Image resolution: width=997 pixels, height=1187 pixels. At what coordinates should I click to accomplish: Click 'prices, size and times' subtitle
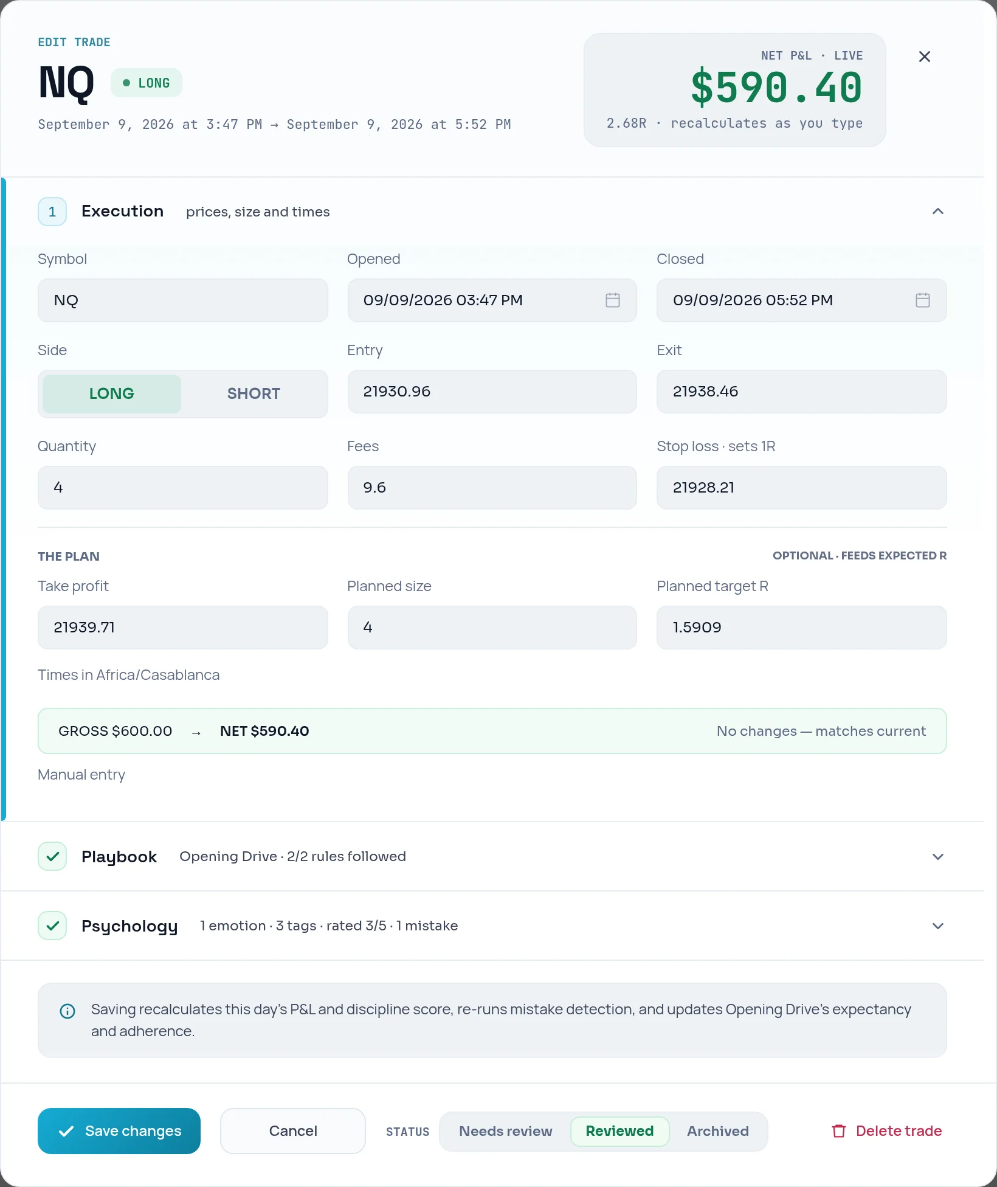click(258, 212)
